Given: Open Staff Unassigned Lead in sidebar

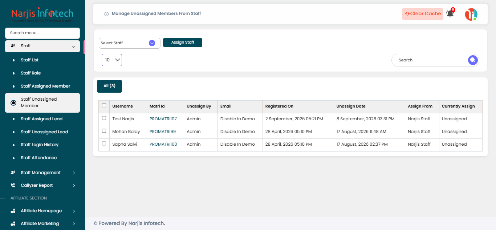Looking at the screenshot, I should pos(44,132).
